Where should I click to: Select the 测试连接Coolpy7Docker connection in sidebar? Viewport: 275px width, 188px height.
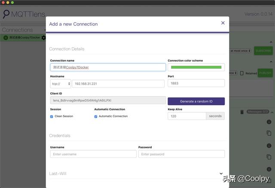(25, 37)
